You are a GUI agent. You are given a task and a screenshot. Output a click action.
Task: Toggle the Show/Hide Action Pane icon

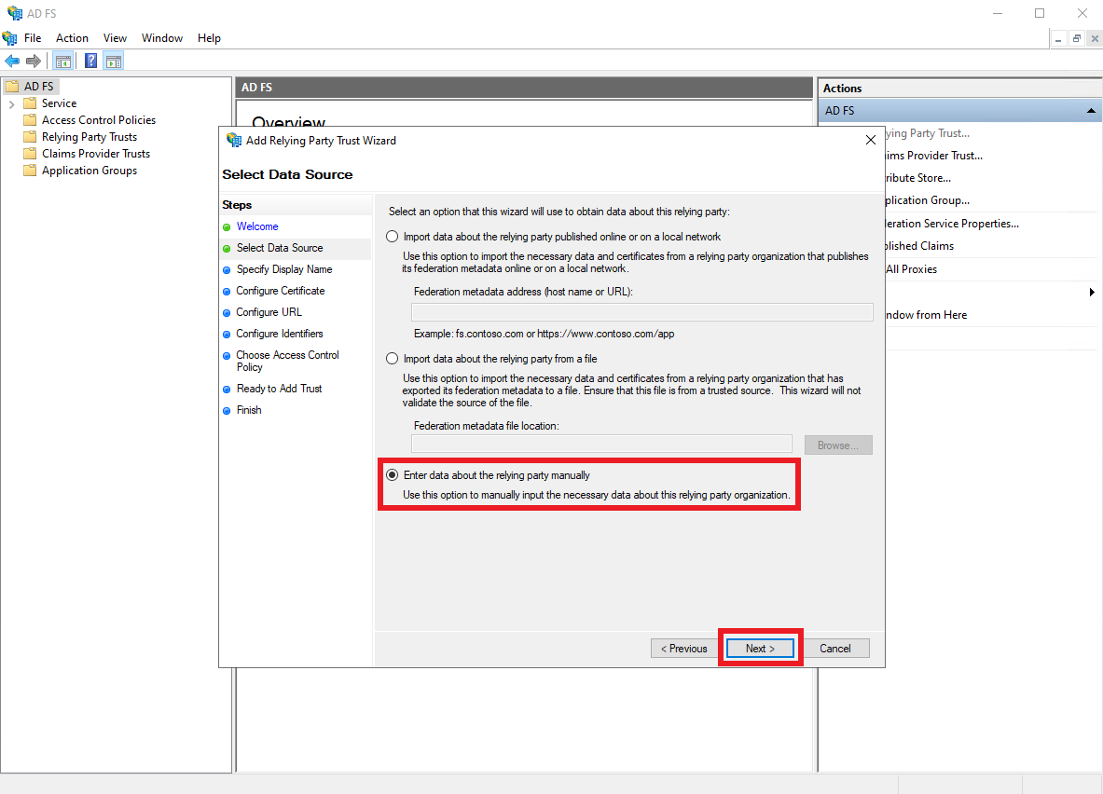(x=113, y=62)
